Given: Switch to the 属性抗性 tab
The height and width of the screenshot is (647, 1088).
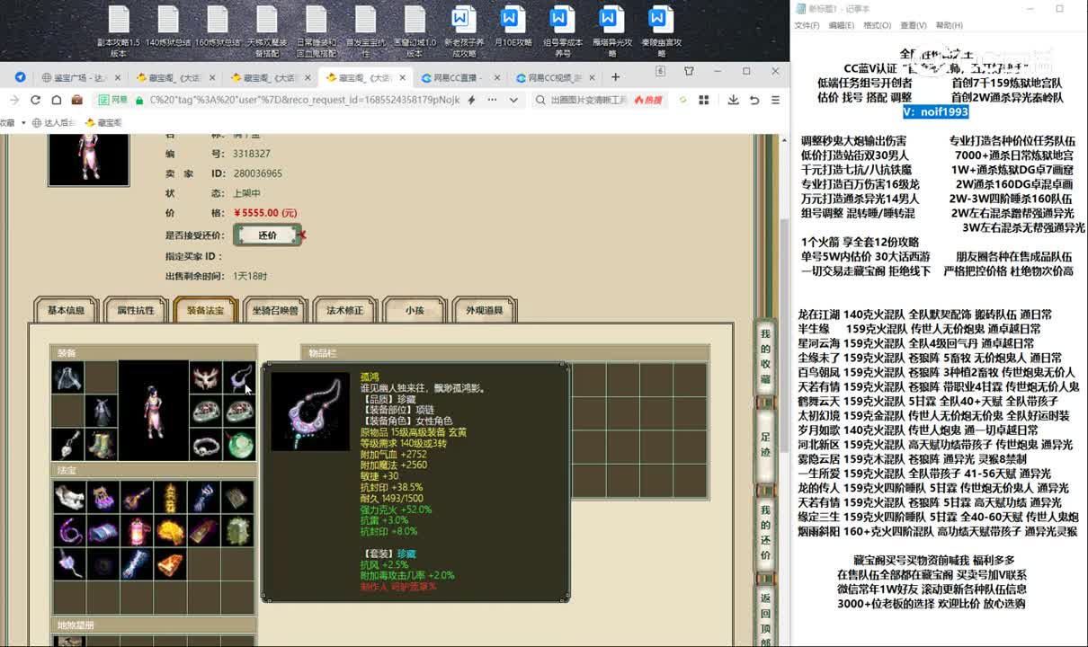Looking at the screenshot, I should point(136,310).
